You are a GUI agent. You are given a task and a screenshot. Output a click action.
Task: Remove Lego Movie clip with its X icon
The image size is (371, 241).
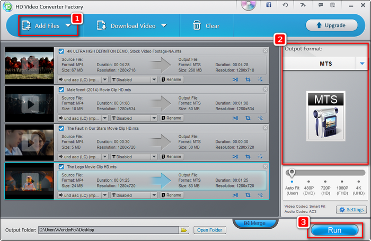tap(265, 166)
